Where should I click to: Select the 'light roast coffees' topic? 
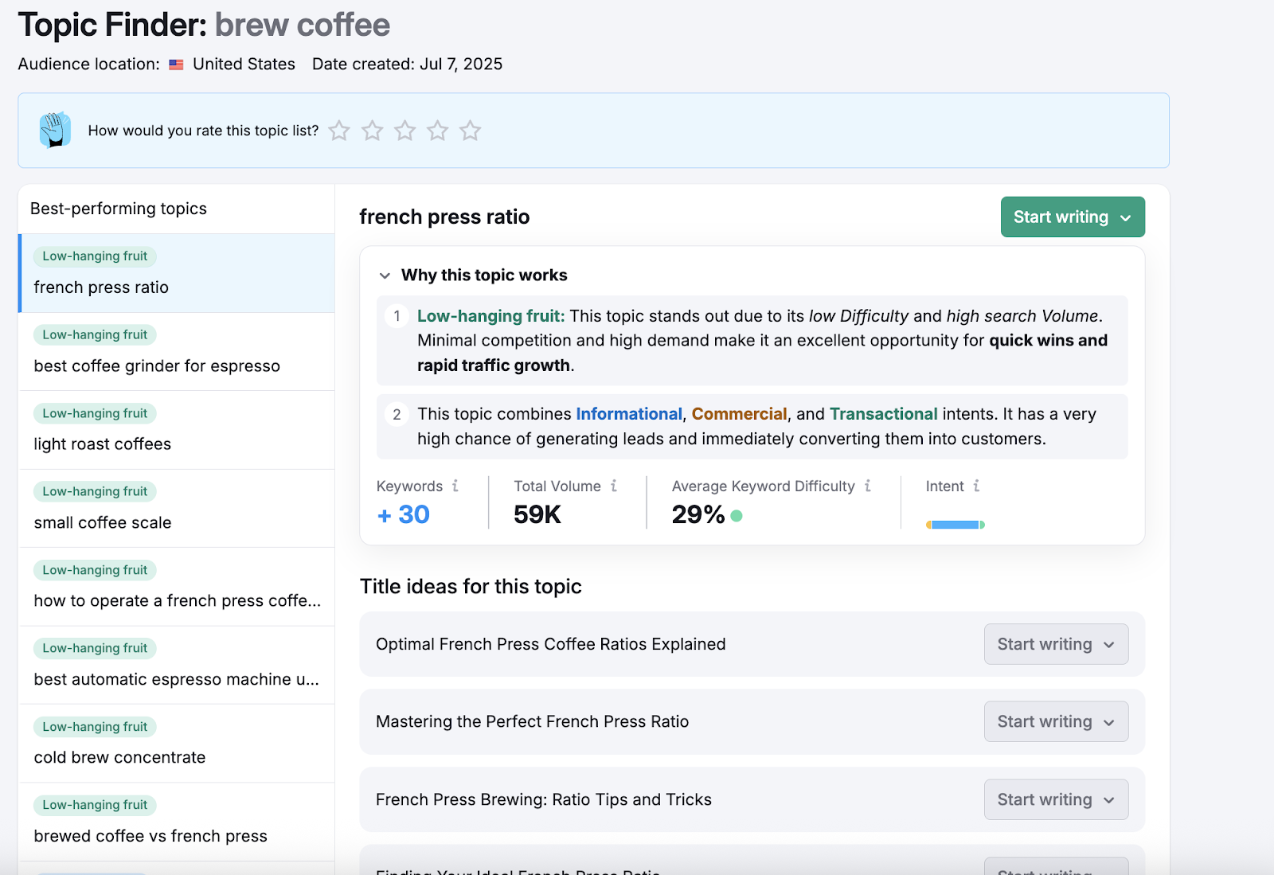(103, 444)
